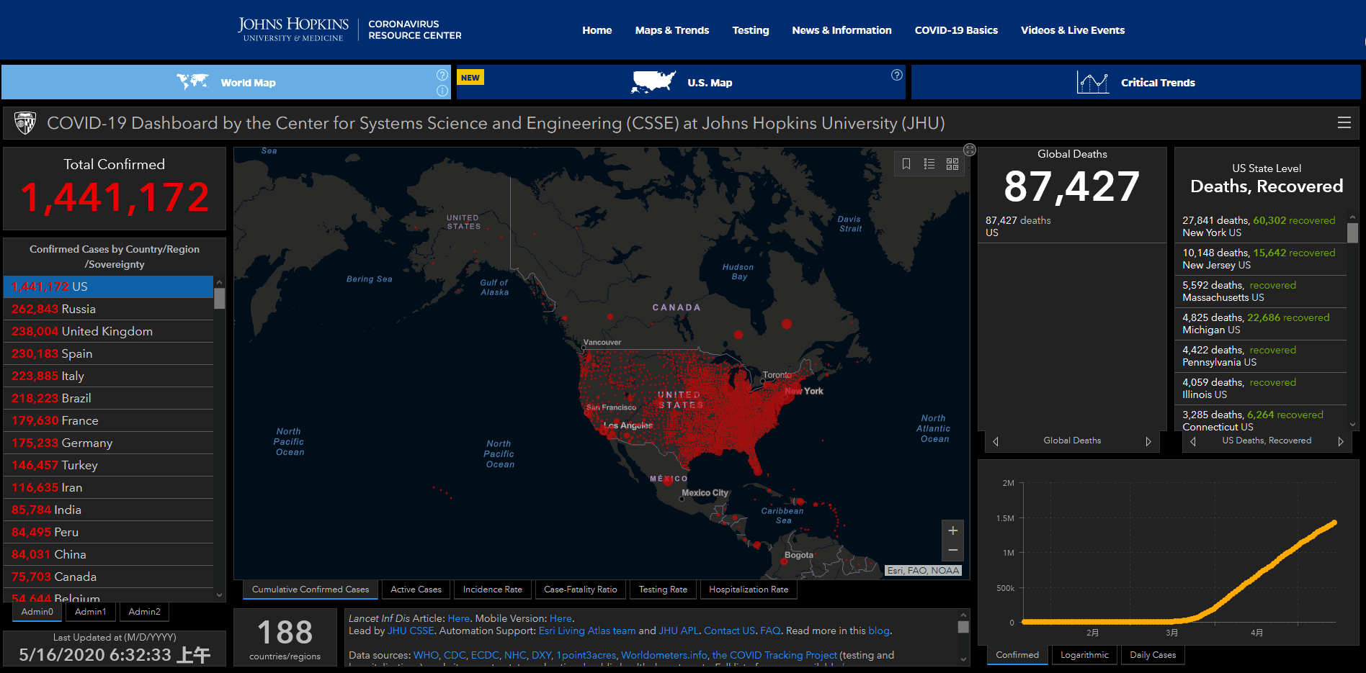Go to previous Global Deaths panel
1366x673 pixels.
(x=996, y=441)
